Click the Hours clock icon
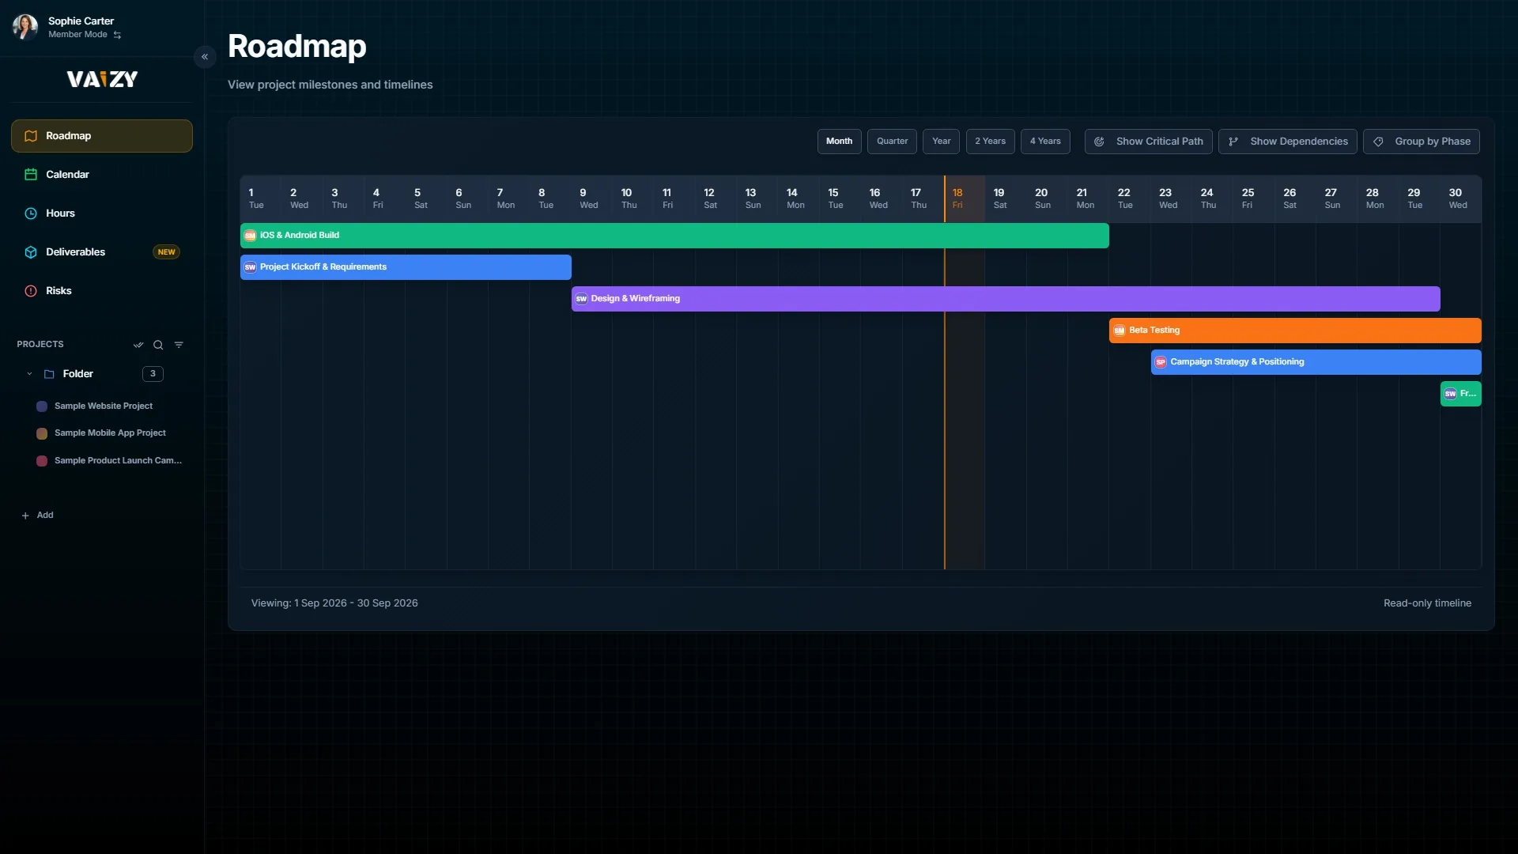1518x854 pixels. (31, 213)
